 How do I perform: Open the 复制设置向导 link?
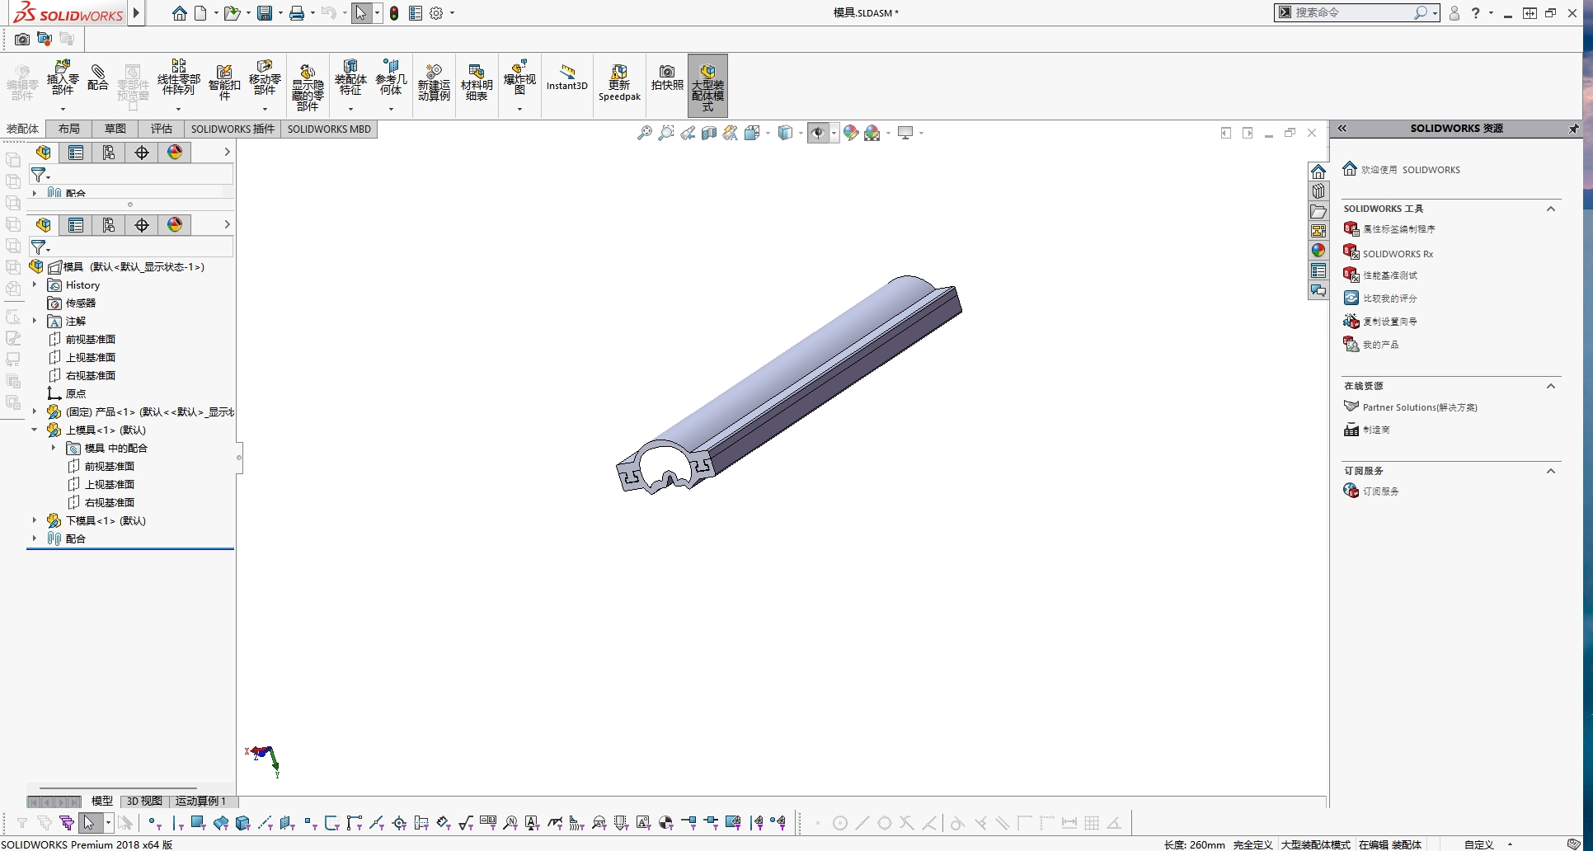pyautogui.click(x=1390, y=322)
